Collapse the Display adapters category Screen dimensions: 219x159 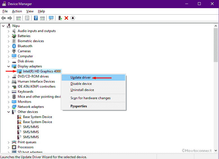[8, 67]
